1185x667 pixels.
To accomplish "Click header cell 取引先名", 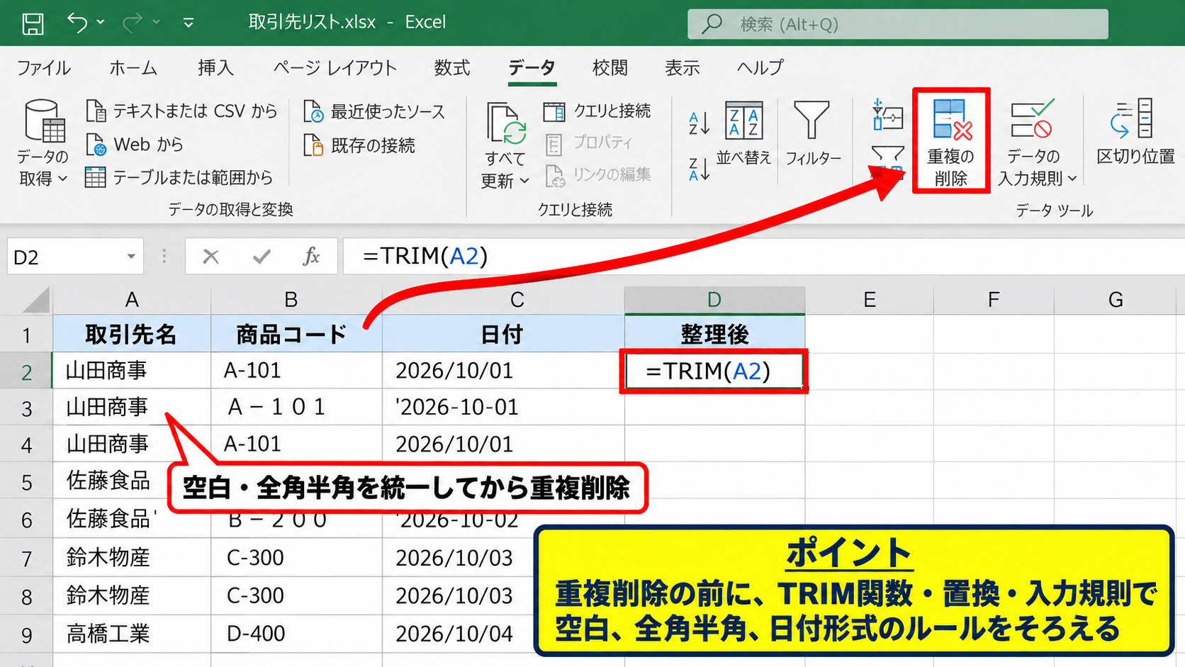I will (x=132, y=334).
